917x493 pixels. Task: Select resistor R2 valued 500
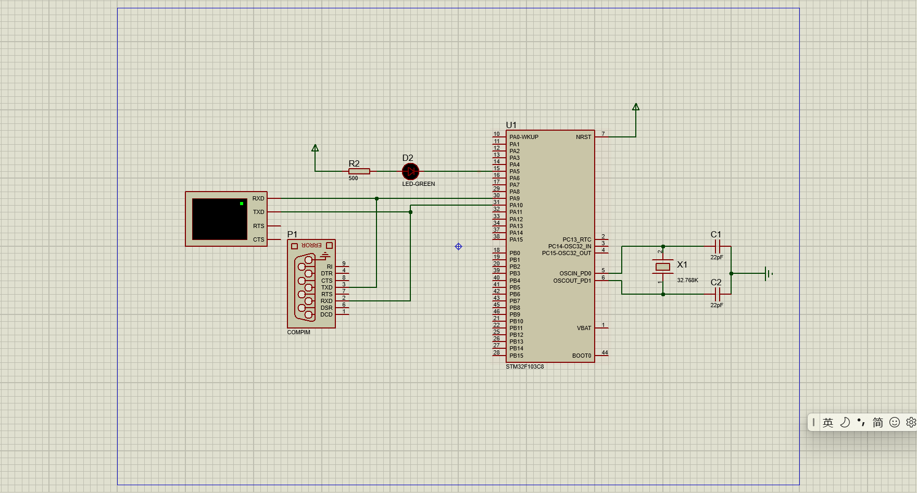(x=359, y=171)
